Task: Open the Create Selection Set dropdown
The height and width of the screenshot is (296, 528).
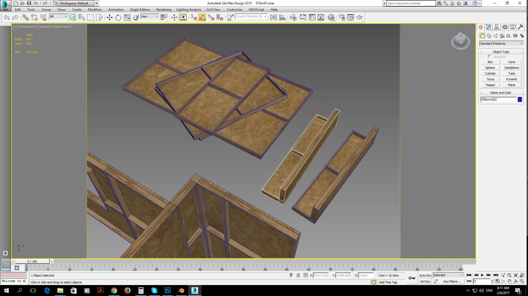Action: click(251, 16)
